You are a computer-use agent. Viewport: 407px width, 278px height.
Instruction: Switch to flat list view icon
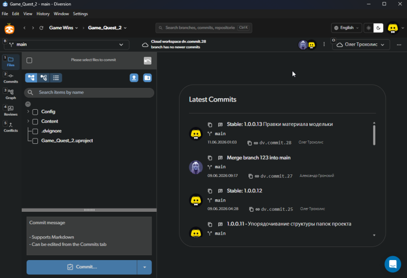(x=56, y=78)
